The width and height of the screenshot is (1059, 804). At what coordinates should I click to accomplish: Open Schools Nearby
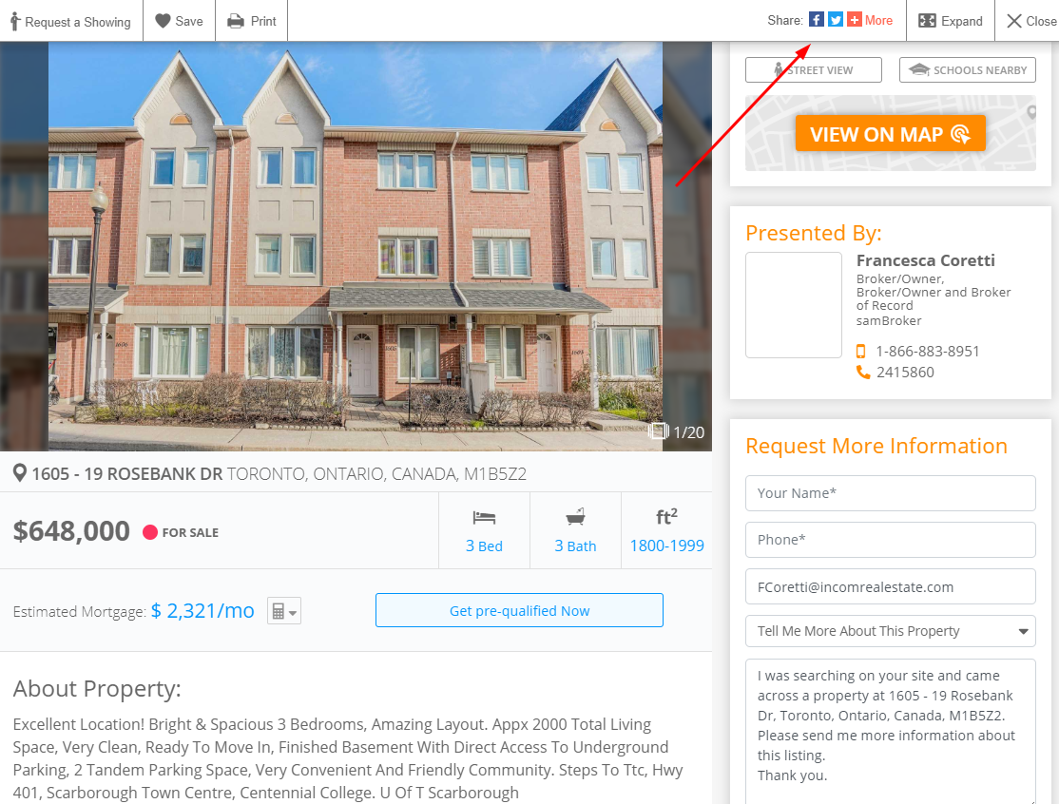tap(967, 70)
